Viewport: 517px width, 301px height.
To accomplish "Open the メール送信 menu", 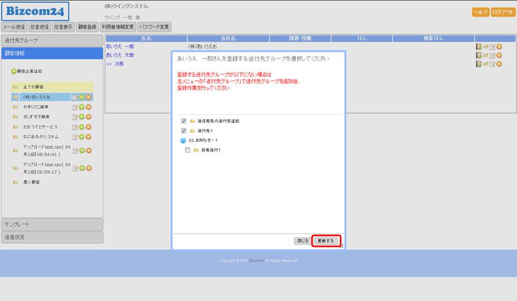I will point(14,27).
